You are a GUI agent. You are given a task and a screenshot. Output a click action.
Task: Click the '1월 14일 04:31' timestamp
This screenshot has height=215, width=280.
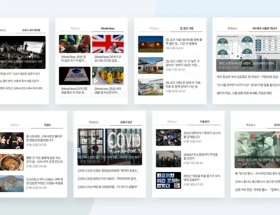(175, 48)
